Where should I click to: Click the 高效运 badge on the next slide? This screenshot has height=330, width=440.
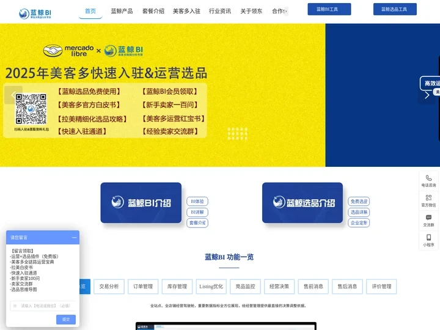pos(430,83)
